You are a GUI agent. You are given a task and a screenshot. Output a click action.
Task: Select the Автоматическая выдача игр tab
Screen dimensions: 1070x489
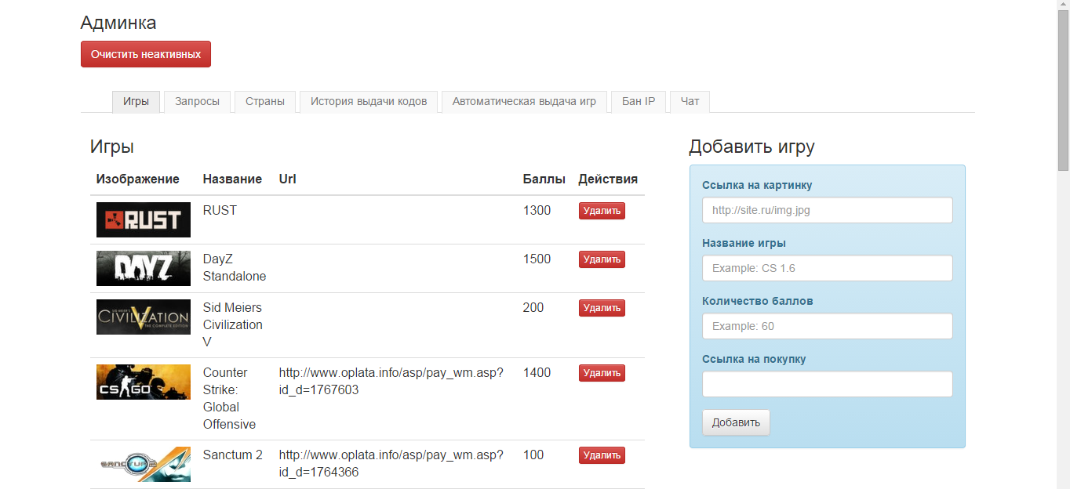[x=524, y=102]
